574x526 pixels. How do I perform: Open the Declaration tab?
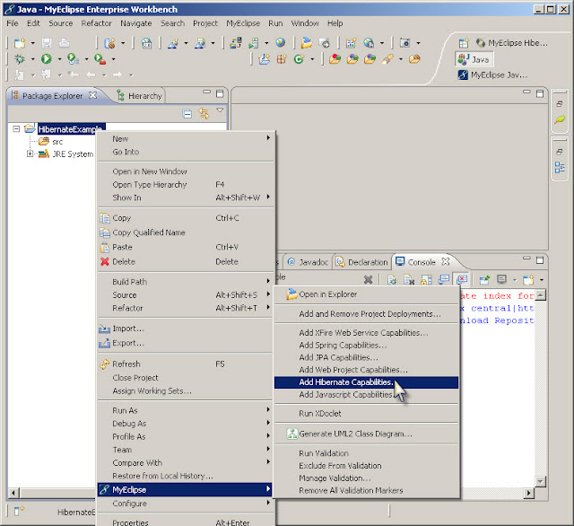point(362,262)
